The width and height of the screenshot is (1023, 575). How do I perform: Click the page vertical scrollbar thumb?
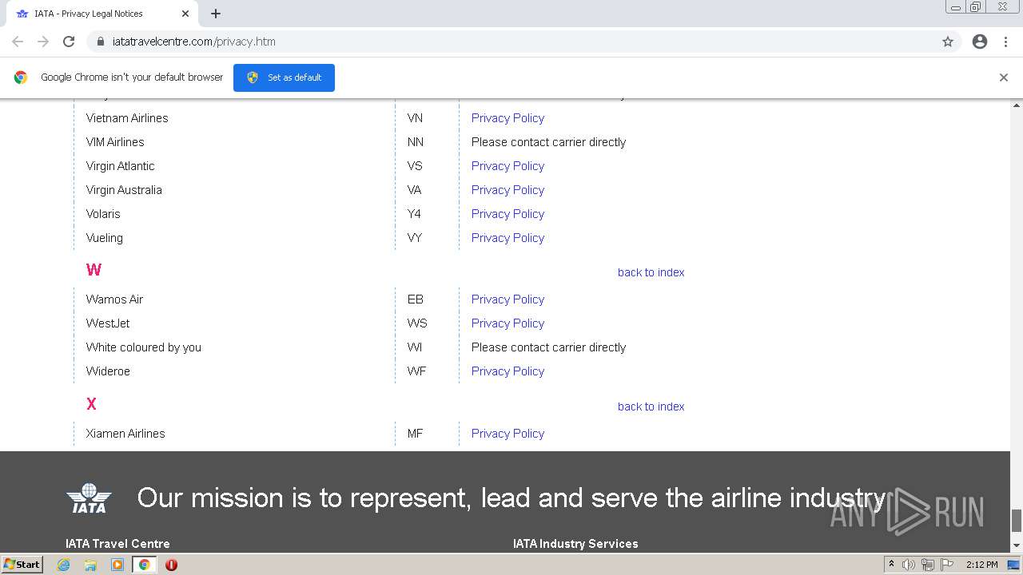pos(1017,521)
